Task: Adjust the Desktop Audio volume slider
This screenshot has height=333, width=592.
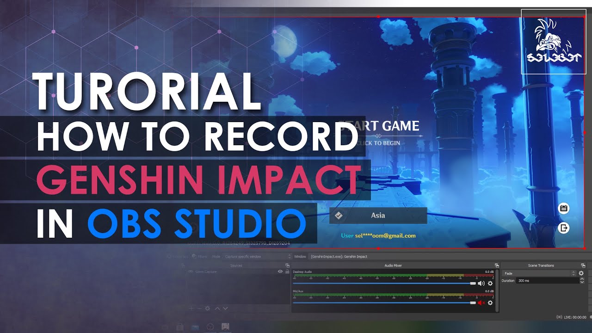Action: [x=385, y=283]
